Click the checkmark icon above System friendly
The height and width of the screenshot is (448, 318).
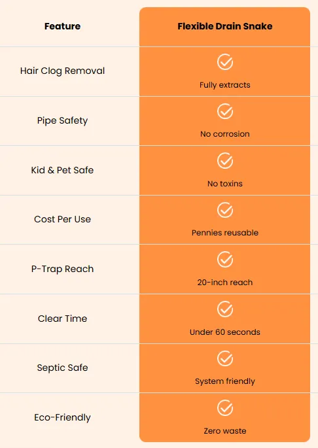(225, 358)
